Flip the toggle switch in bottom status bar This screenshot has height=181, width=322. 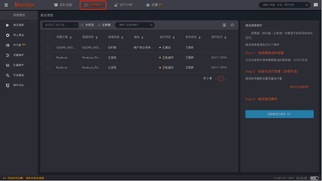point(314,178)
